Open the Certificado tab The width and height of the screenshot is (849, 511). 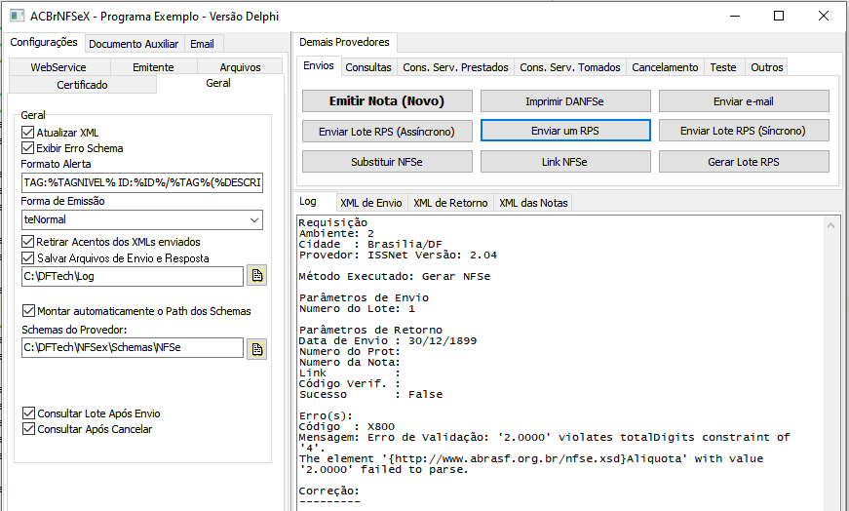[x=82, y=85]
